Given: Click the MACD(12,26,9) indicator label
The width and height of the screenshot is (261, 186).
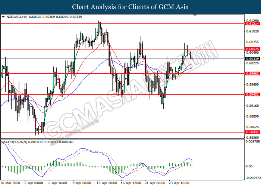Looking at the screenshot, I should 15,142.
